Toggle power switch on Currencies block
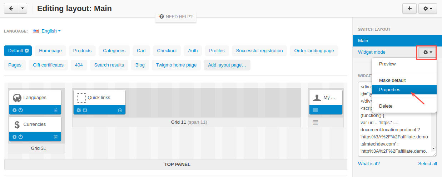442x177 pixels. click(x=21, y=137)
